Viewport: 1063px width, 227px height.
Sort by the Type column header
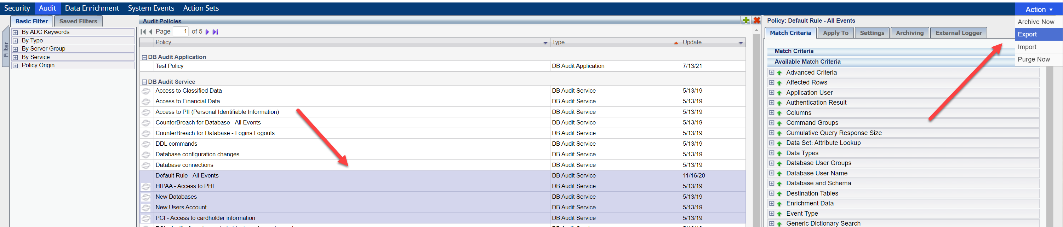[x=615, y=42]
